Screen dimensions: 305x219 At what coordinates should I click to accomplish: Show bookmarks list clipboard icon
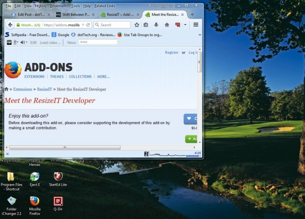click(x=146, y=25)
